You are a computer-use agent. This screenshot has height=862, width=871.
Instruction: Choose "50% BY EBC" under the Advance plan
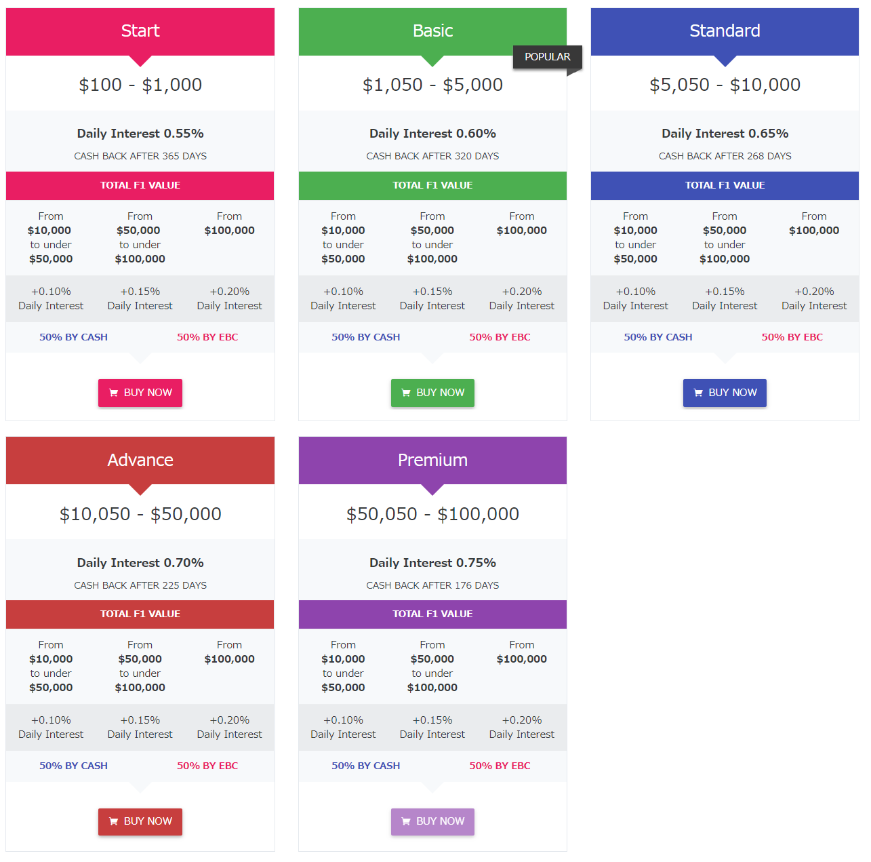coord(207,766)
